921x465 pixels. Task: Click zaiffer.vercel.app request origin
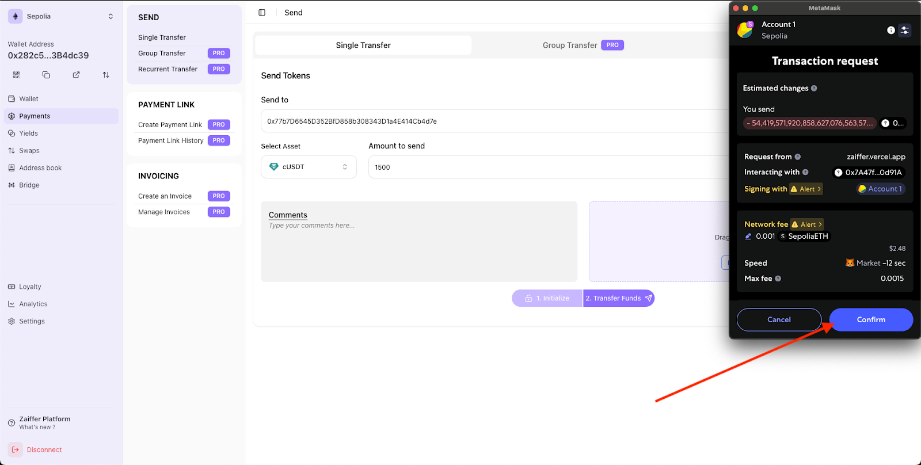pos(876,157)
